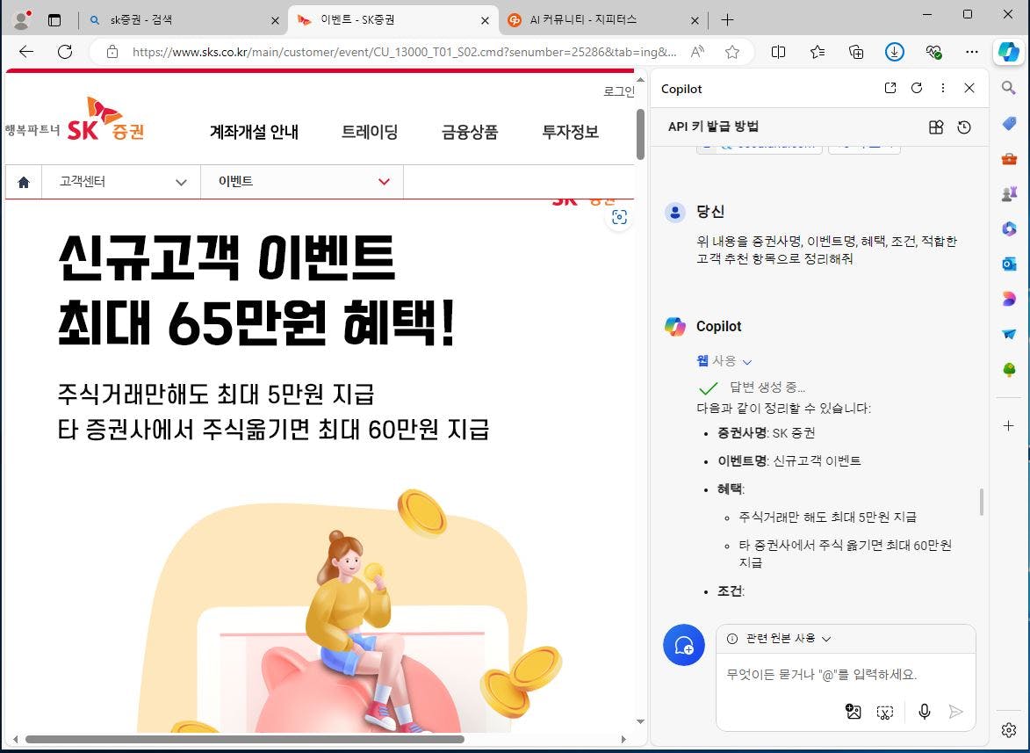The height and width of the screenshot is (753, 1030).
Task: Open Copilot more options menu
Action: 943,88
